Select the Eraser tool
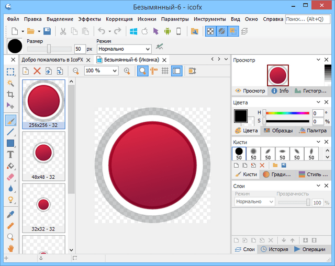 (x=10, y=177)
